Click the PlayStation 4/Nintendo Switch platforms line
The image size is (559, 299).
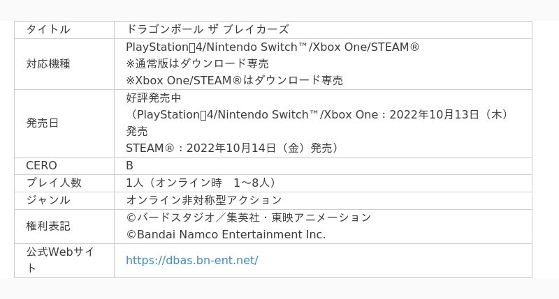[x=272, y=47]
